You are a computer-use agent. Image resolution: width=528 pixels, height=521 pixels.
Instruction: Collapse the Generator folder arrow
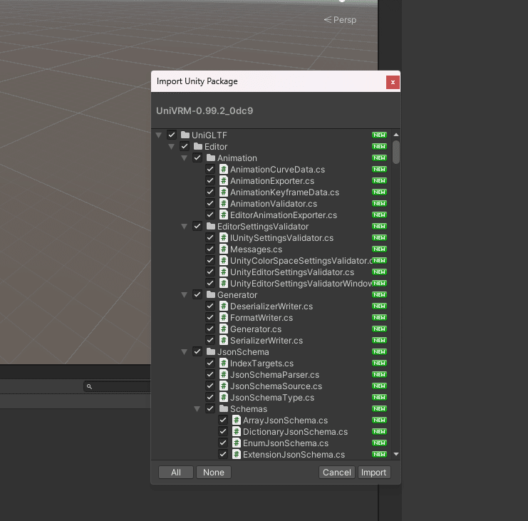point(184,295)
